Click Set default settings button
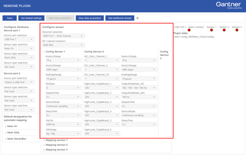246x156 pixels. click(31, 18)
